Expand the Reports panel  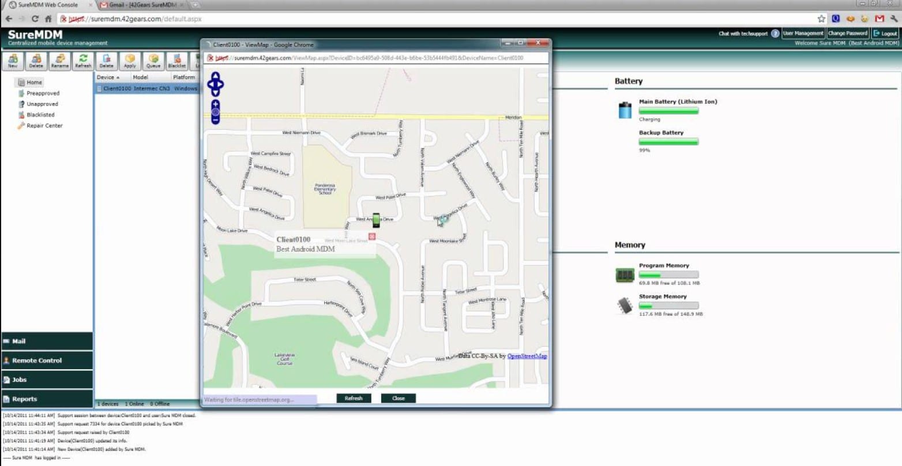tap(47, 399)
